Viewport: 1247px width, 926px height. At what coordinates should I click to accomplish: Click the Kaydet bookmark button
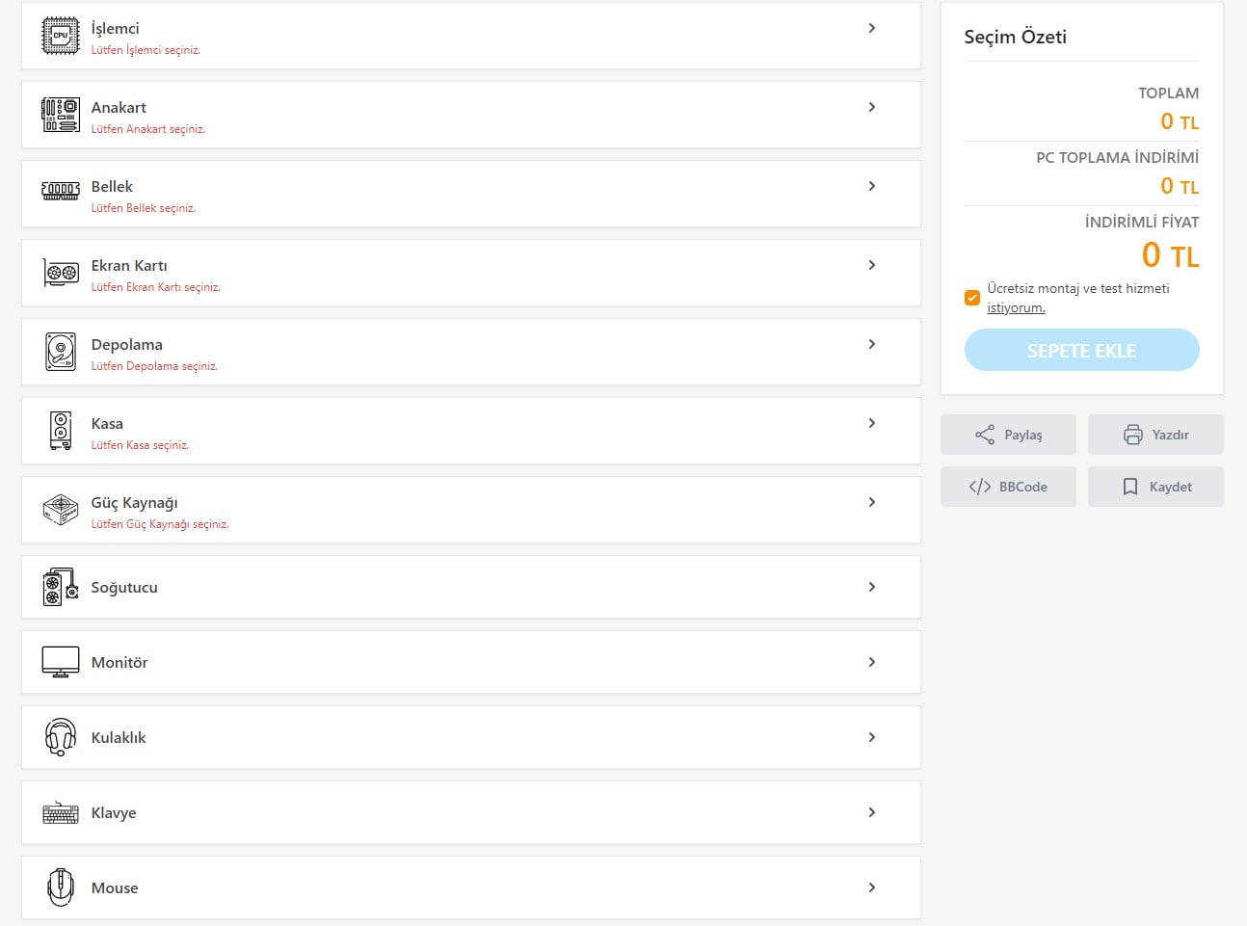1155,487
